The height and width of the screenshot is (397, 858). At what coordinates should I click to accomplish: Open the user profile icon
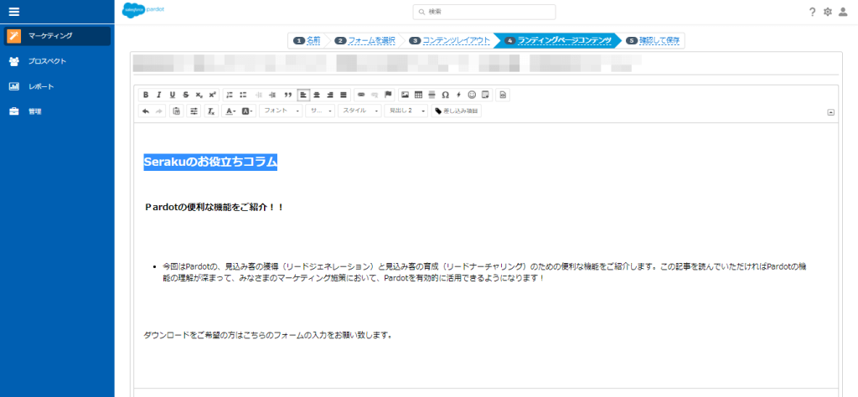point(843,12)
